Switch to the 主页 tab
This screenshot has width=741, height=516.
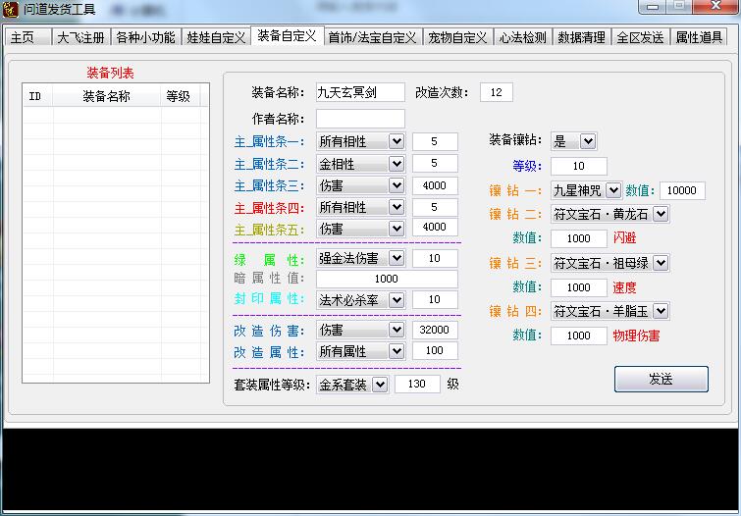[x=23, y=37]
